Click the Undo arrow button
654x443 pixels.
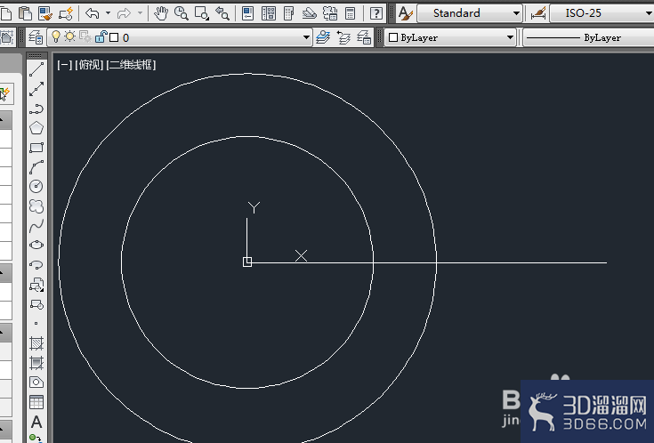coord(93,13)
